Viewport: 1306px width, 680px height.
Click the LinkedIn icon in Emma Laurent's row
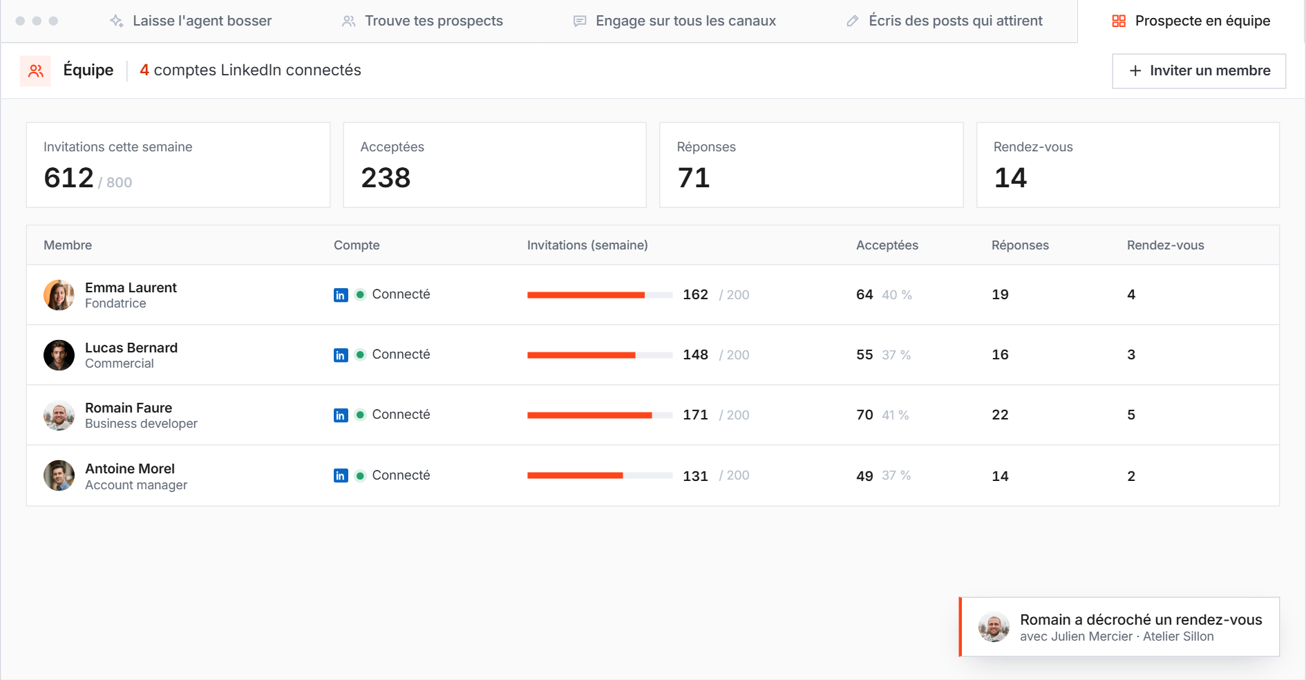click(x=341, y=295)
